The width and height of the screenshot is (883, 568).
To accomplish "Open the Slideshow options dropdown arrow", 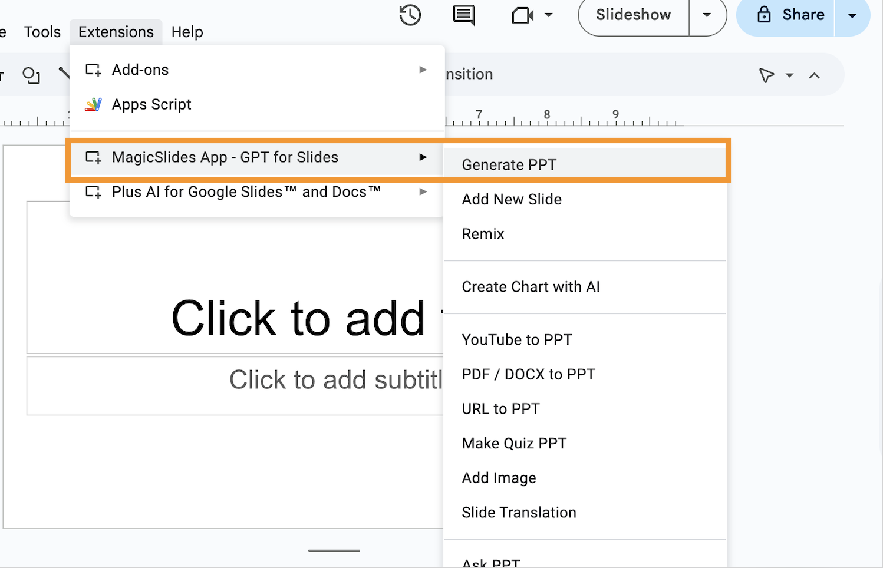I will (x=707, y=15).
